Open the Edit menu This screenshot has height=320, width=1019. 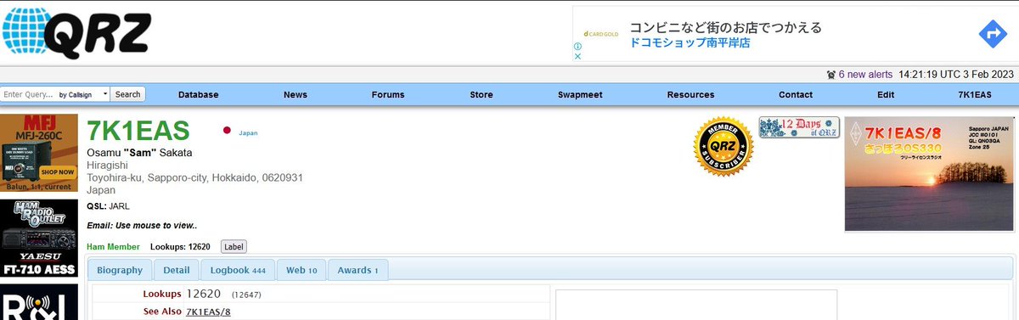[x=886, y=94]
